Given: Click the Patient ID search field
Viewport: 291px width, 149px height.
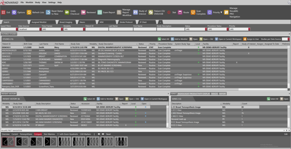Looking at the screenshot, I should point(97,29).
